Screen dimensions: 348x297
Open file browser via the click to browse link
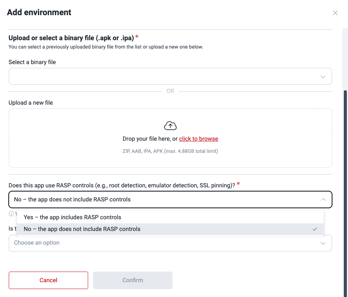[x=198, y=138]
